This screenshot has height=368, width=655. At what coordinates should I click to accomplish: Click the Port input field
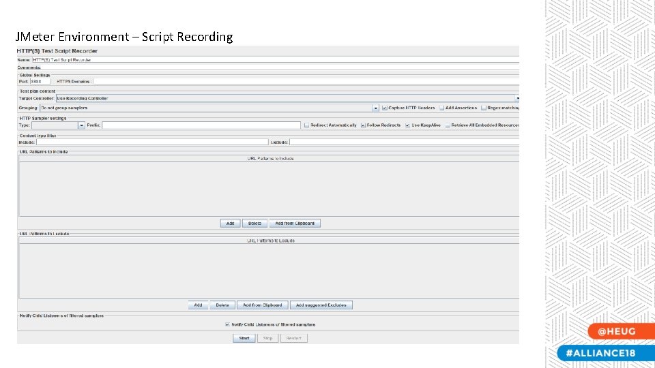click(x=40, y=81)
